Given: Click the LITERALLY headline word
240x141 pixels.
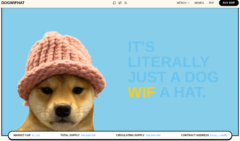Looking at the screenshot, I should [x=169, y=62].
